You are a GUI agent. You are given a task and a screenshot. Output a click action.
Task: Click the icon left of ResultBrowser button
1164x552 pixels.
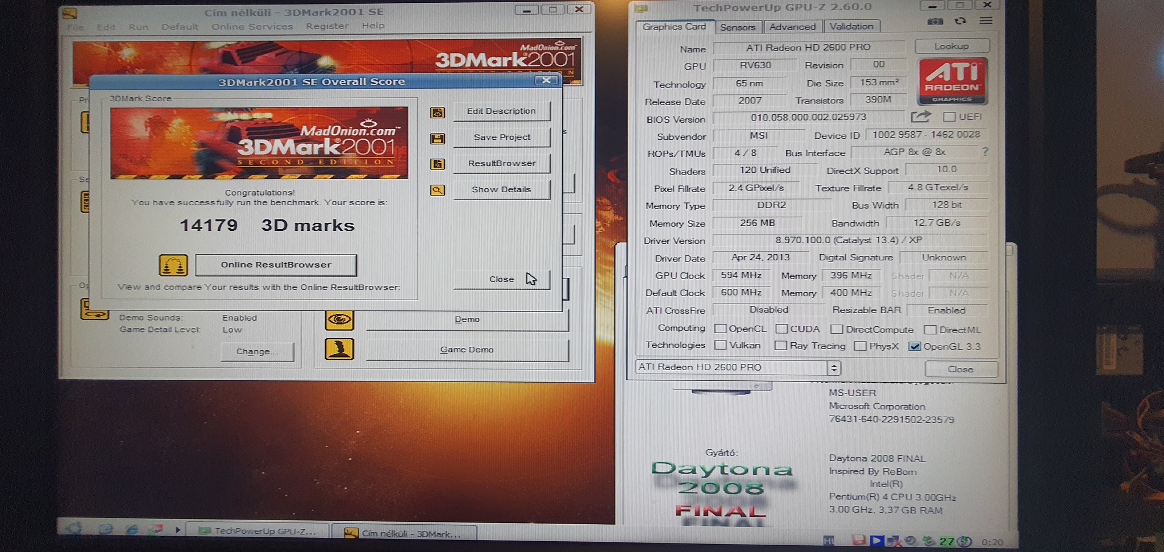(x=438, y=164)
